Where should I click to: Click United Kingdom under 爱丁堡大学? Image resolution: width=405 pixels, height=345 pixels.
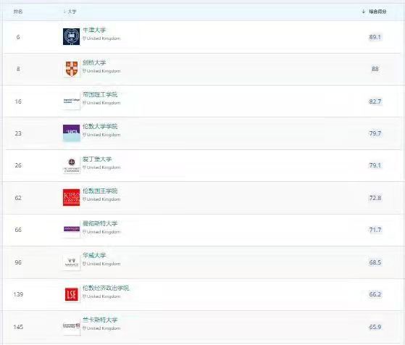(x=104, y=167)
